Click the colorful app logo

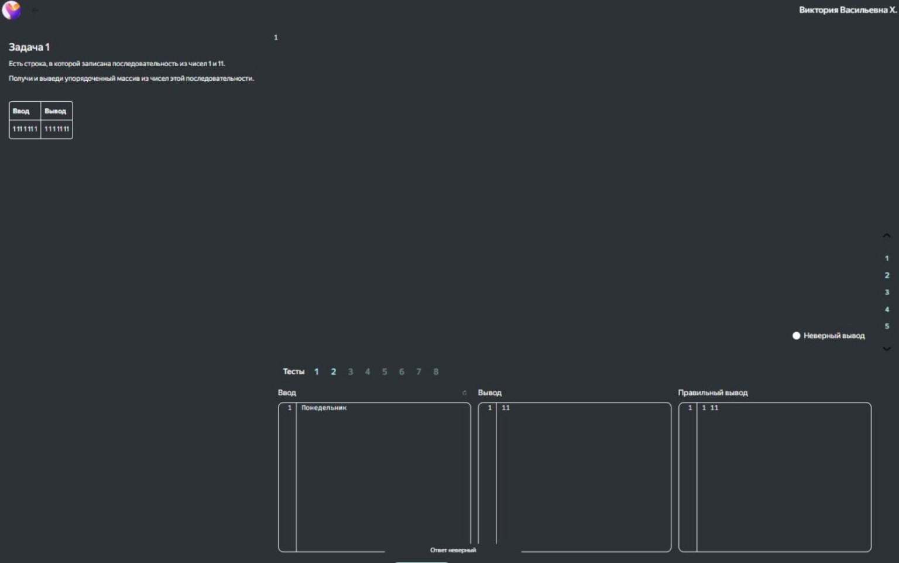tap(11, 10)
